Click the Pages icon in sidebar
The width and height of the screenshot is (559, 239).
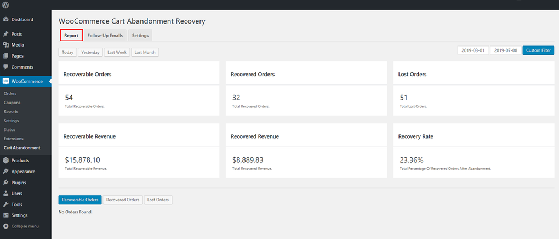point(5,56)
